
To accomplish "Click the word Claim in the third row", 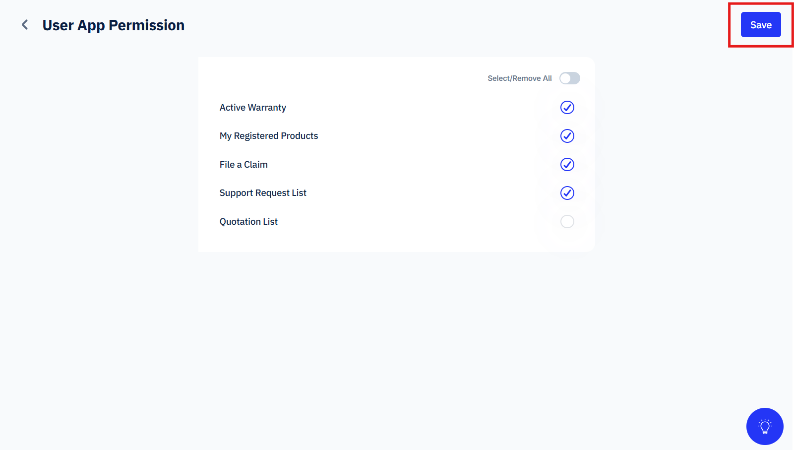I will (x=256, y=165).
